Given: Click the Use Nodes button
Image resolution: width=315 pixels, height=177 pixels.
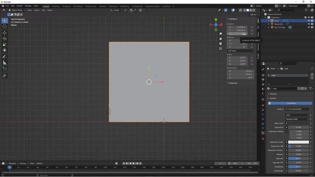Looking at the screenshot, I should (x=290, y=103).
